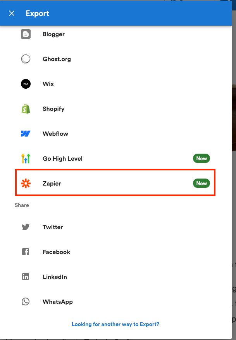Image resolution: width=236 pixels, height=340 pixels.
Task: Click the Facebook logo icon
Action: click(x=26, y=252)
